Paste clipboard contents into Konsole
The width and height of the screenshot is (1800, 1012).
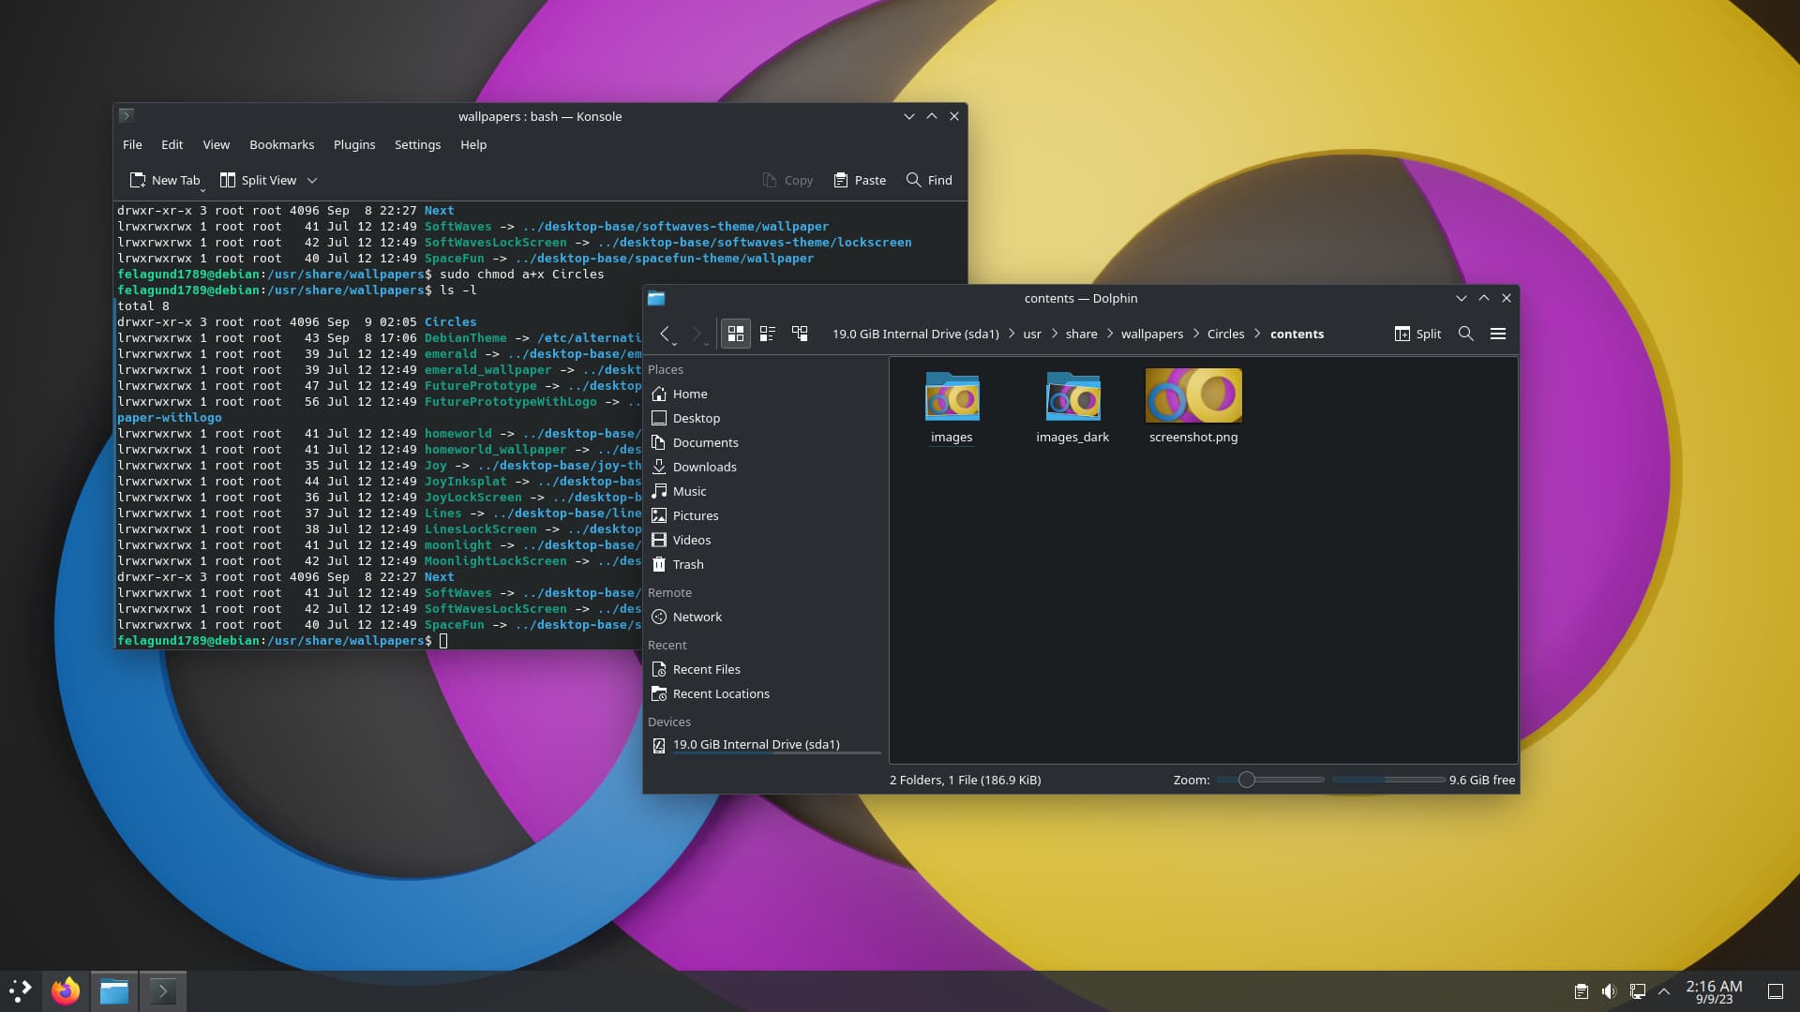859,180
